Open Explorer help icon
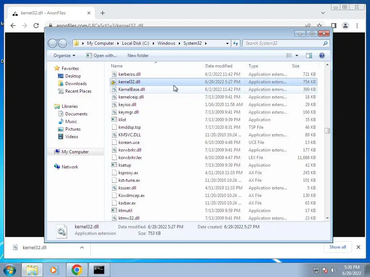The image size is (370, 277). [x=322, y=56]
